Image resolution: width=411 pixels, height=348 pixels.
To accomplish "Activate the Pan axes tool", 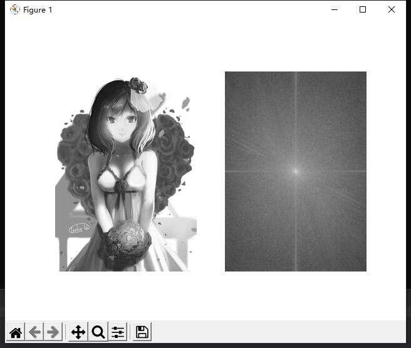I will tap(78, 332).
